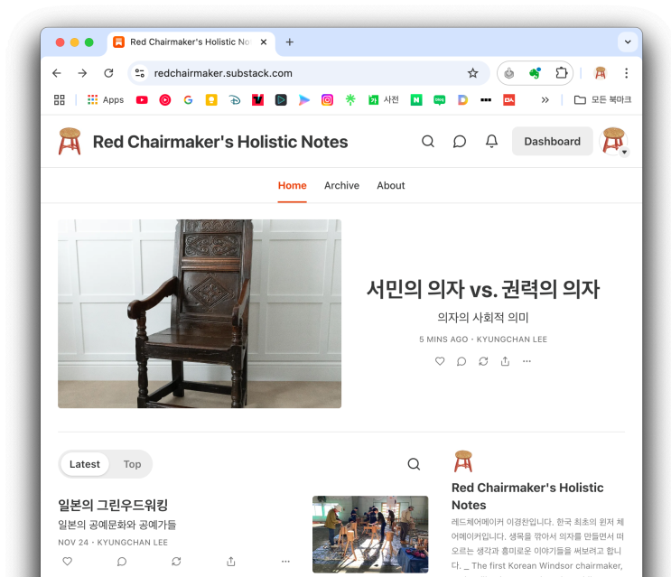This screenshot has width=671, height=577.
Task: Open the tab search dropdown arrow
Action: [x=628, y=42]
